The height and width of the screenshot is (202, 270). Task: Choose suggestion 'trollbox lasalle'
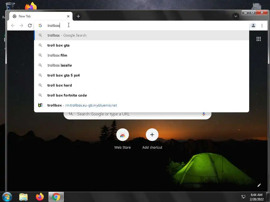142,65
